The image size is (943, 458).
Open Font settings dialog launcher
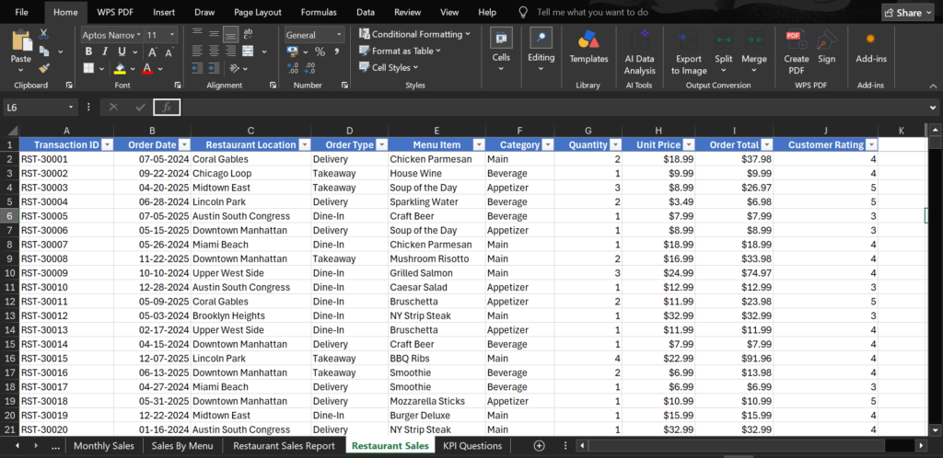coord(178,86)
